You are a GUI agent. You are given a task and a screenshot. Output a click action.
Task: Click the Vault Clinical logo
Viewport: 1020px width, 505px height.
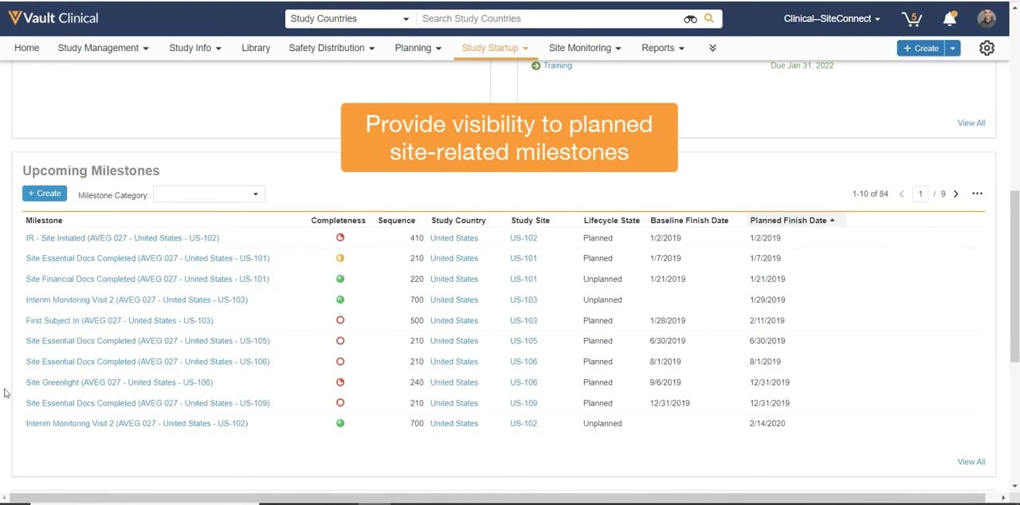(53, 18)
